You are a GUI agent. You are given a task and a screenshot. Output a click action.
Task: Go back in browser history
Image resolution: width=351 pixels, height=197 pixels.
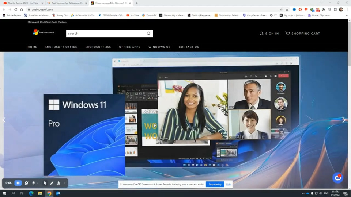[4, 9]
